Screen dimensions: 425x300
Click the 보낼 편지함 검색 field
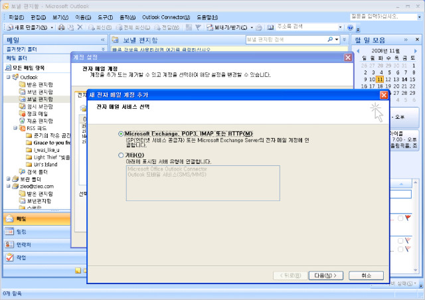(286, 40)
